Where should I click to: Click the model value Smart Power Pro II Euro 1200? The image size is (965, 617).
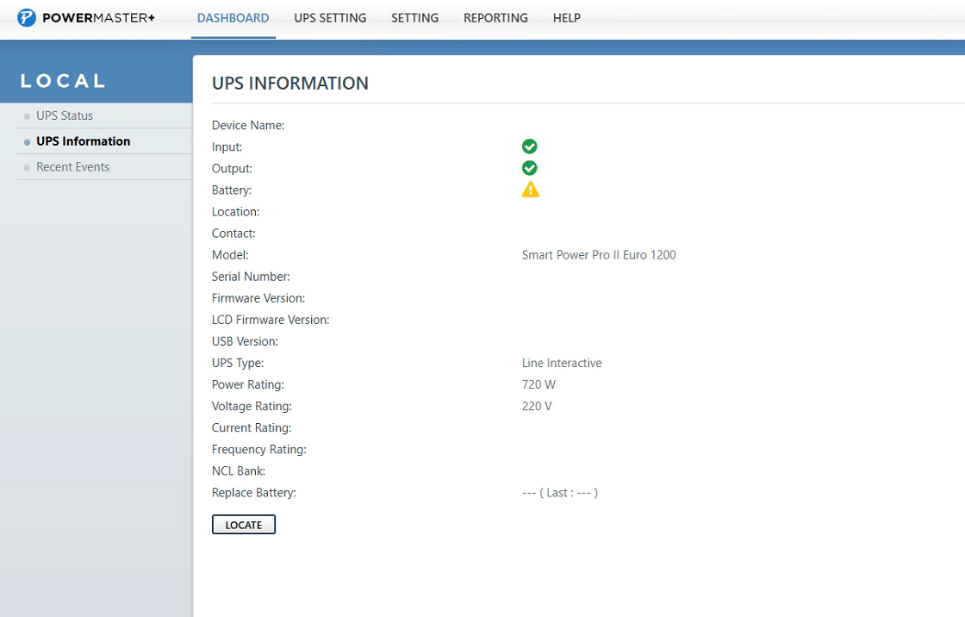coord(599,255)
